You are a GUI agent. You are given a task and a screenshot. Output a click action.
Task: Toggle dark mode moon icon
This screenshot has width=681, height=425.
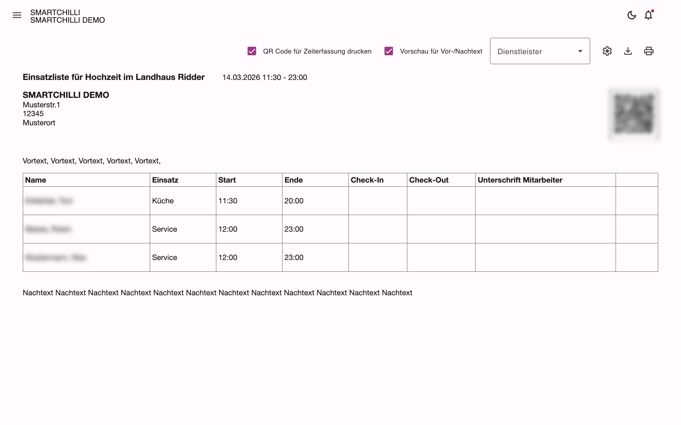632,15
